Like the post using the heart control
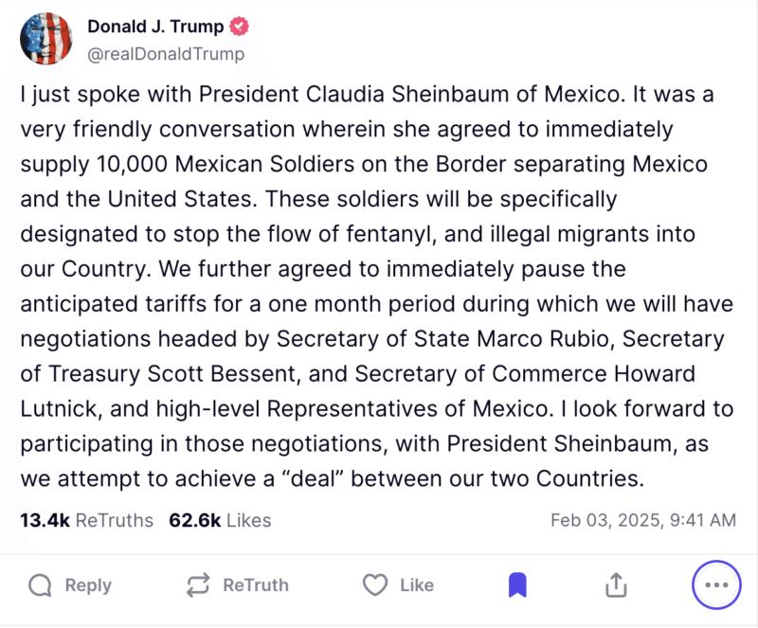The height and width of the screenshot is (628, 758). [374, 585]
